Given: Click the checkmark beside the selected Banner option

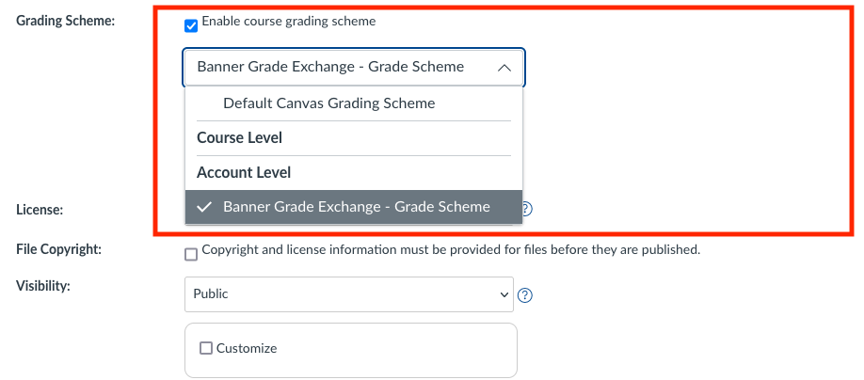Looking at the screenshot, I should tap(204, 207).
